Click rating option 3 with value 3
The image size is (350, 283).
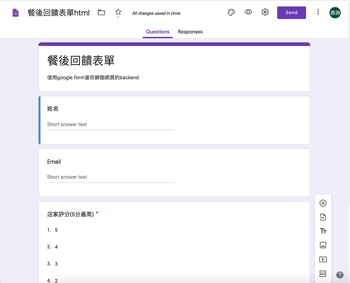click(x=56, y=264)
